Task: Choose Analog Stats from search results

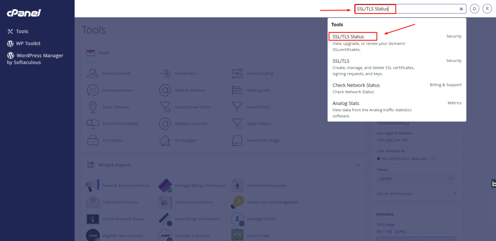Action: point(346,103)
